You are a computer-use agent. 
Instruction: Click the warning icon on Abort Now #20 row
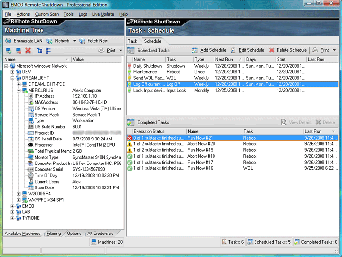(130, 144)
